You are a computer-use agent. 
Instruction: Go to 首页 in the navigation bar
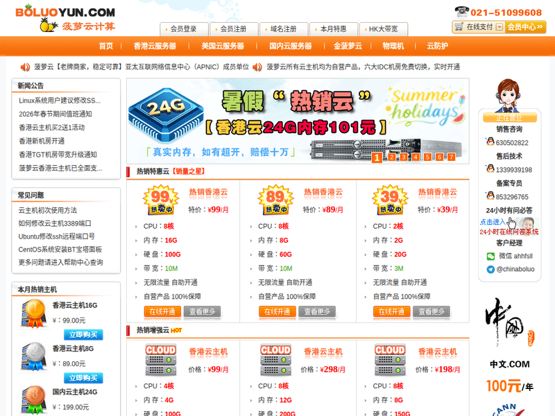click(x=106, y=46)
